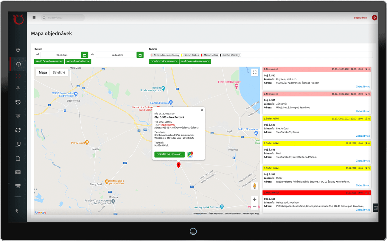Click the red map marker pin
Screen dimensions: 387x241
coord(178,165)
